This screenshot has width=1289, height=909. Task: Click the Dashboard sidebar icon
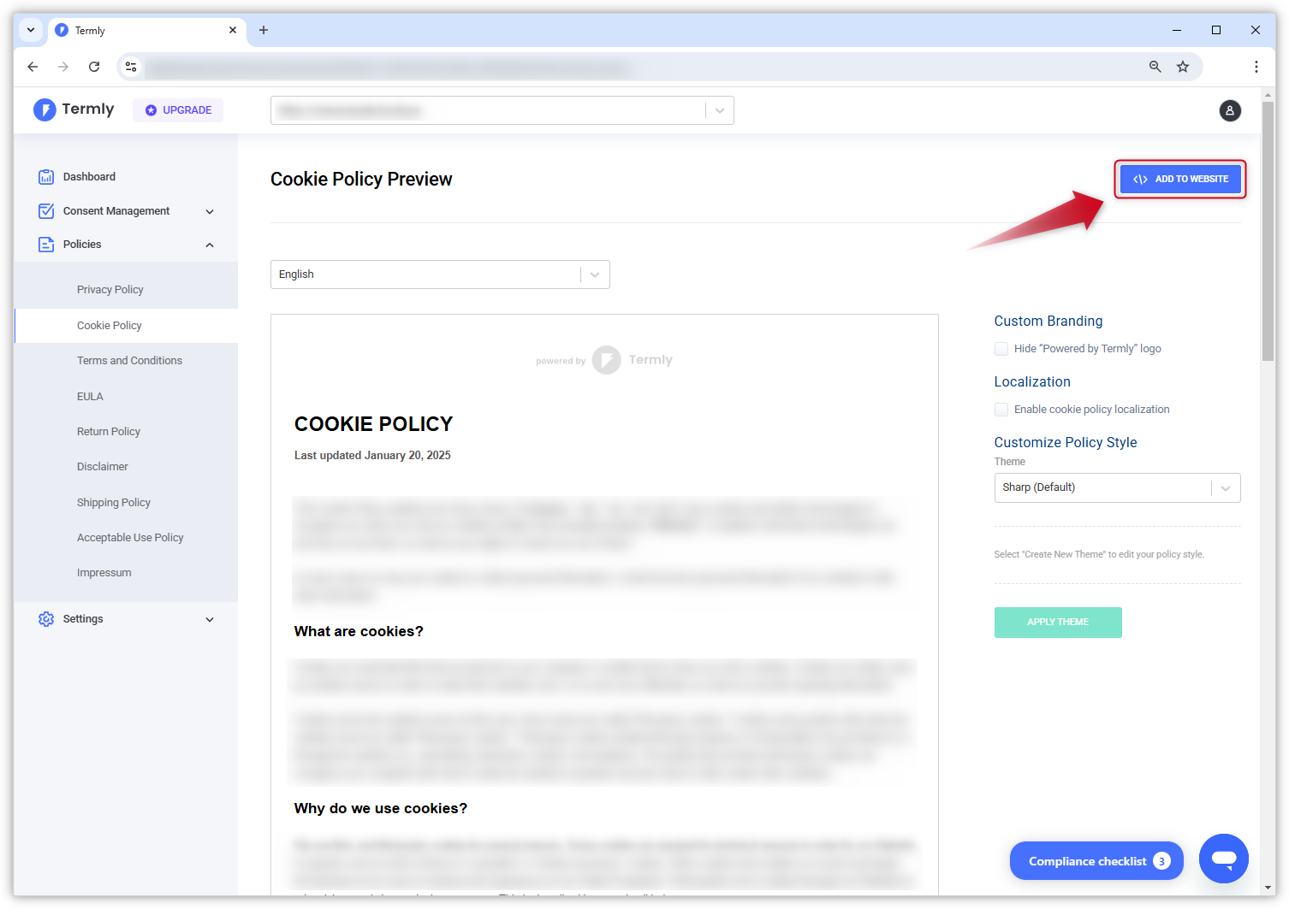pos(46,177)
